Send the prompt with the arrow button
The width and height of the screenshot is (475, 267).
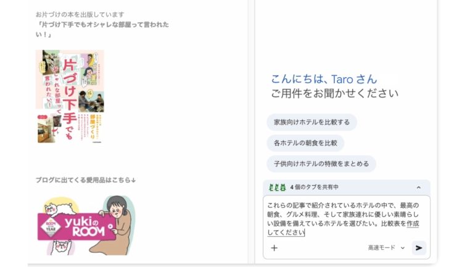point(419,248)
